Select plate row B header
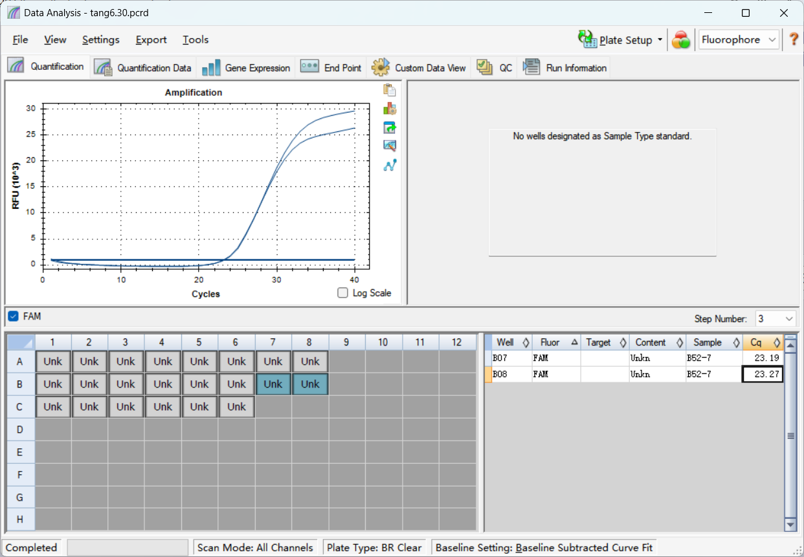Viewport: 804px width, 557px height. (20, 384)
